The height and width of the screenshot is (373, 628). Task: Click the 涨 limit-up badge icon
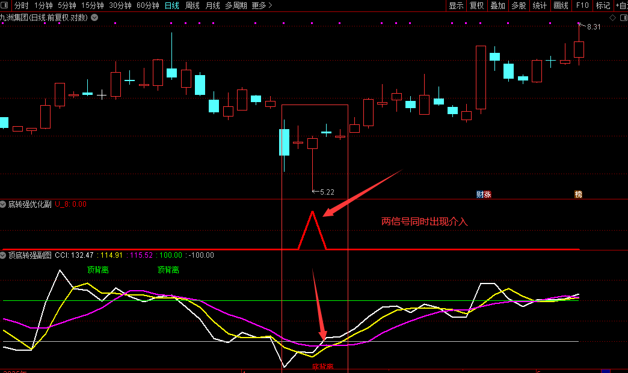[487, 195]
